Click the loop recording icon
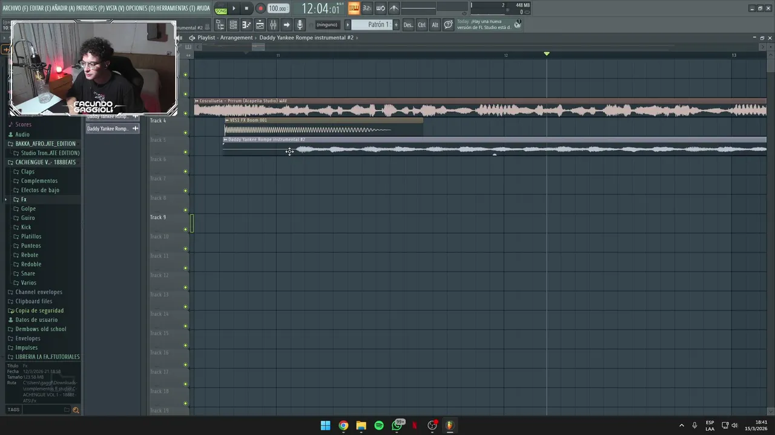Image resolution: width=775 pixels, height=435 pixels. tap(380, 8)
